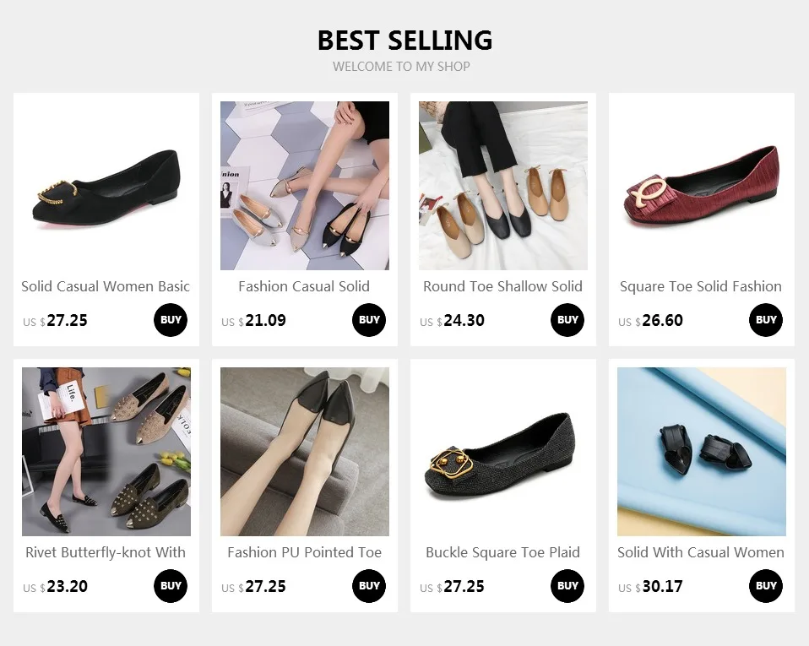Open the burgundy square toe shoe image
The height and width of the screenshot is (646, 809).
tap(702, 186)
